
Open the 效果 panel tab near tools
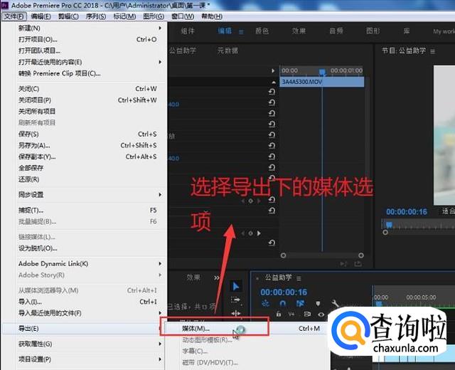click(x=193, y=277)
